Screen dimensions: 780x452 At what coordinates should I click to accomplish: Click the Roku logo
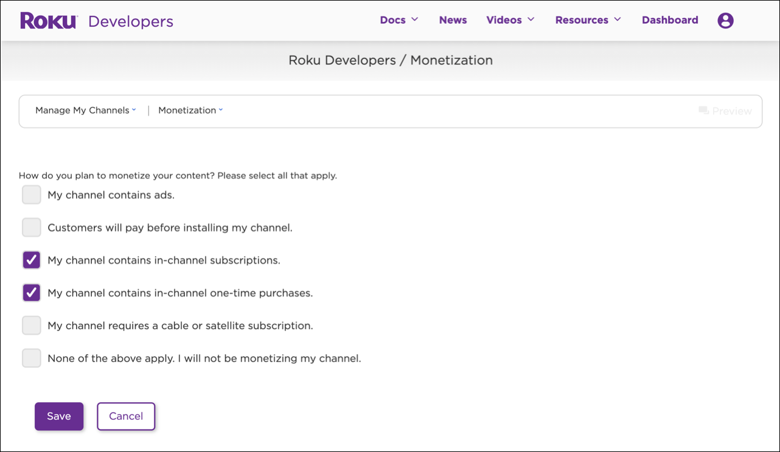(48, 19)
